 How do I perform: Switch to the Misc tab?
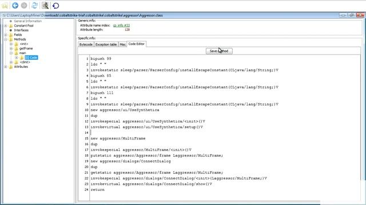point(122,44)
